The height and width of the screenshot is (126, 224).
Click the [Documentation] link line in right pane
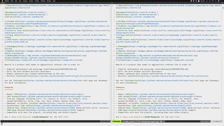[137, 12]
